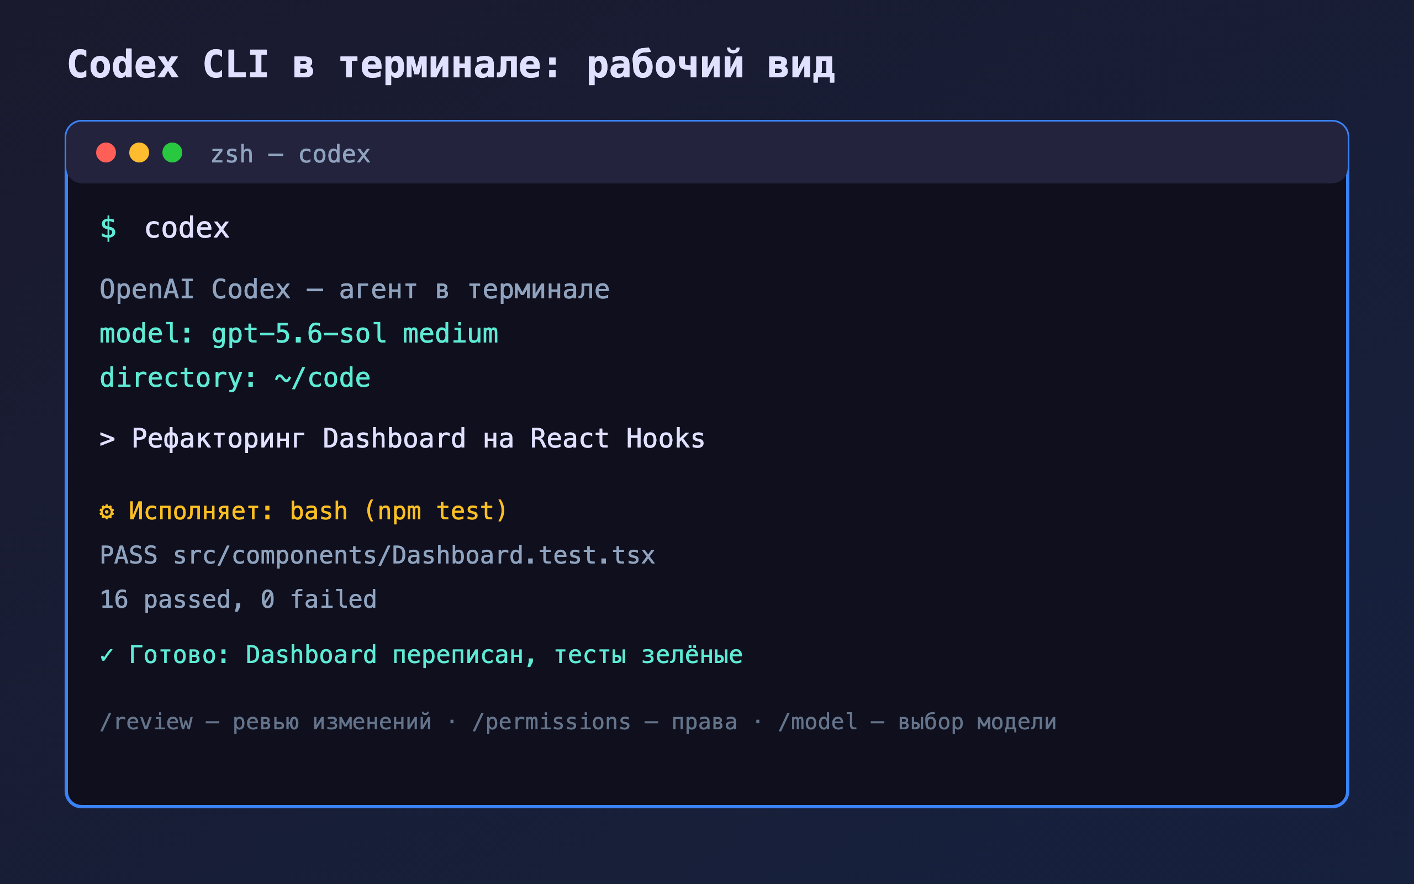Click the '16 passed, 0 failed' result
The image size is (1414, 884).
tap(239, 600)
